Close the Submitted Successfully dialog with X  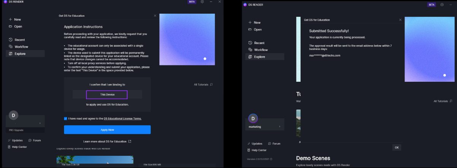400,20
